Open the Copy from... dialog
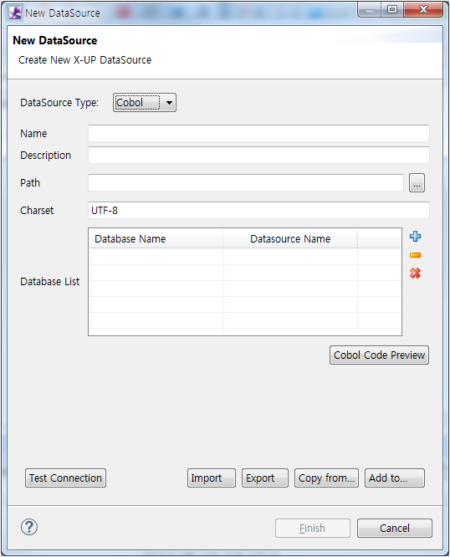The width and height of the screenshot is (450, 557). click(x=326, y=478)
